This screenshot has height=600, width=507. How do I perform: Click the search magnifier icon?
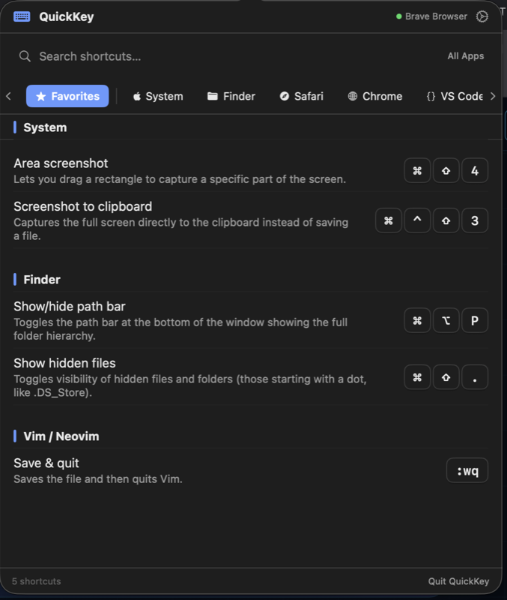[x=25, y=56]
